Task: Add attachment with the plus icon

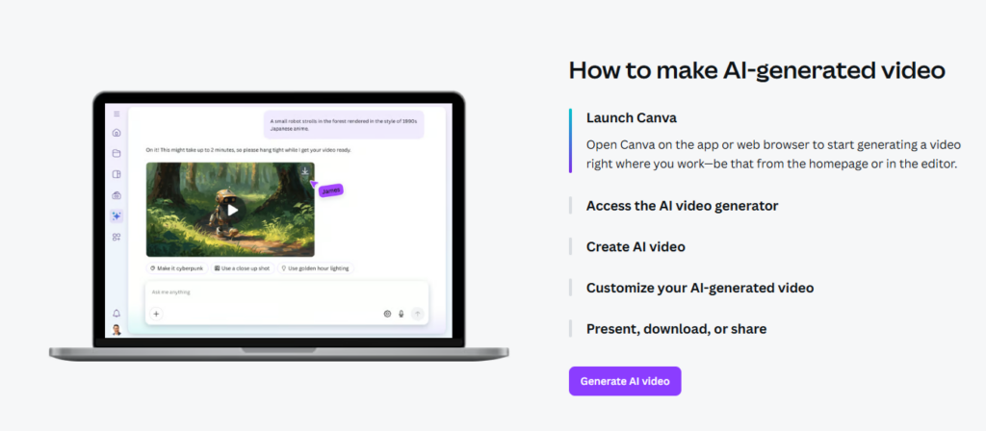Action: (x=156, y=314)
